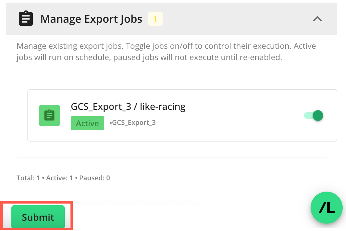The image size is (346, 231).
Task: Click the export jobs description paragraph
Action: point(166,51)
